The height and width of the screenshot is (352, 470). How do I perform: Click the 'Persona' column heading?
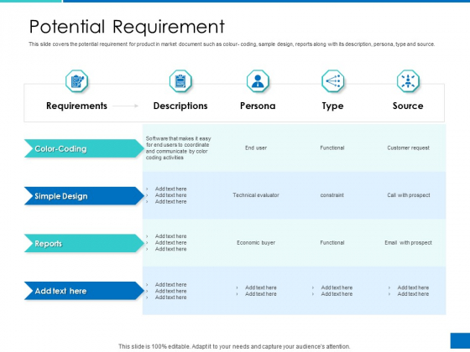click(x=258, y=106)
